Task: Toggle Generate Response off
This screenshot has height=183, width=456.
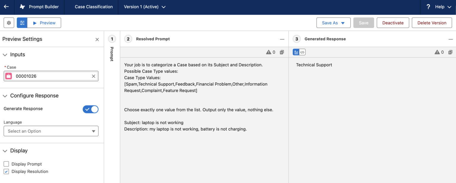Action: click(90, 109)
